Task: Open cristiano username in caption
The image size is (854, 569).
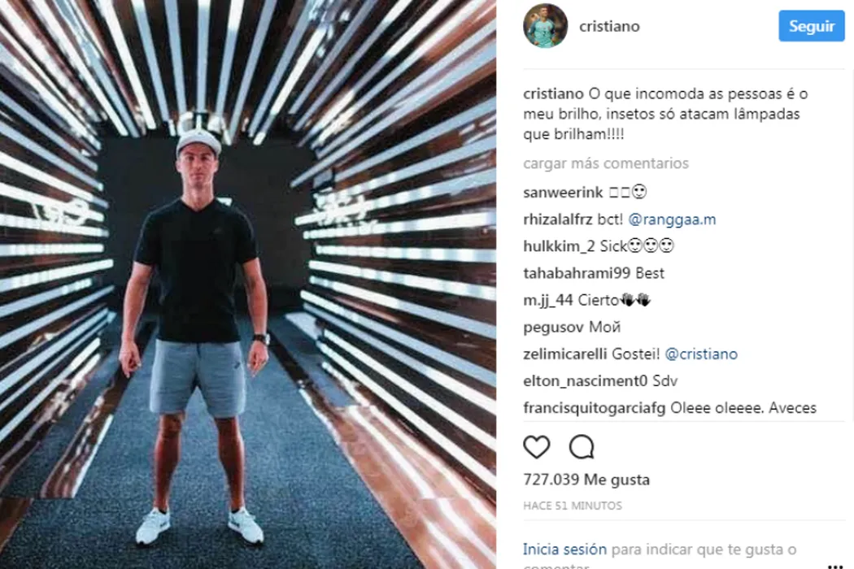Action: (553, 93)
